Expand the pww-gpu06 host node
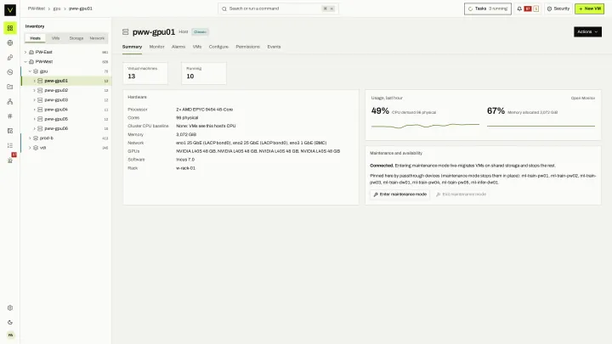The image size is (612, 344). [34, 128]
